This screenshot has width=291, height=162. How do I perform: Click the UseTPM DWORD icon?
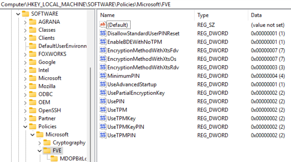[x=103, y=110]
